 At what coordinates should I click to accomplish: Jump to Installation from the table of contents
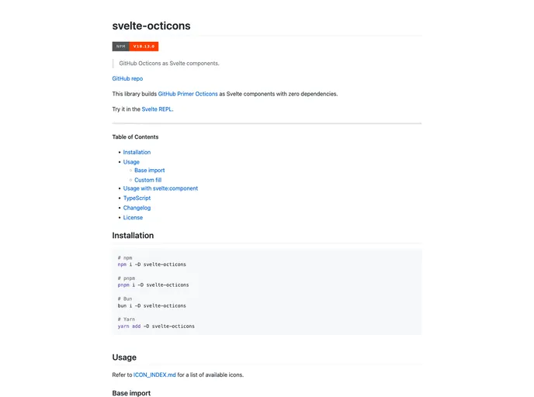click(x=137, y=152)
